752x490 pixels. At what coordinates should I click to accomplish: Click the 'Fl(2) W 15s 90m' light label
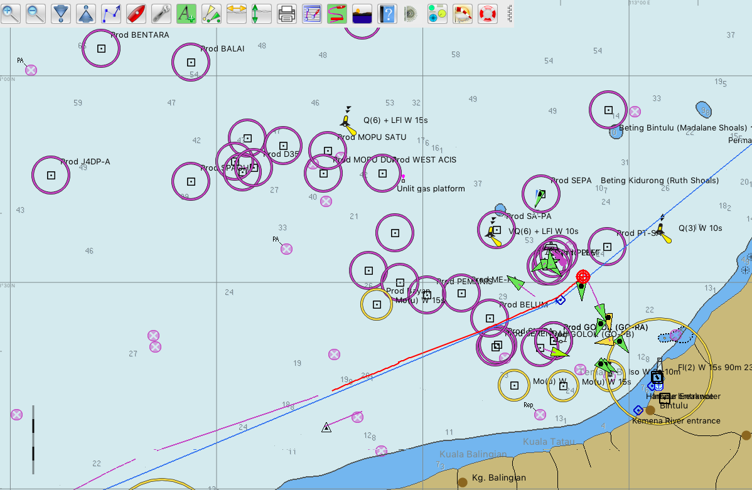coord(711,367)
